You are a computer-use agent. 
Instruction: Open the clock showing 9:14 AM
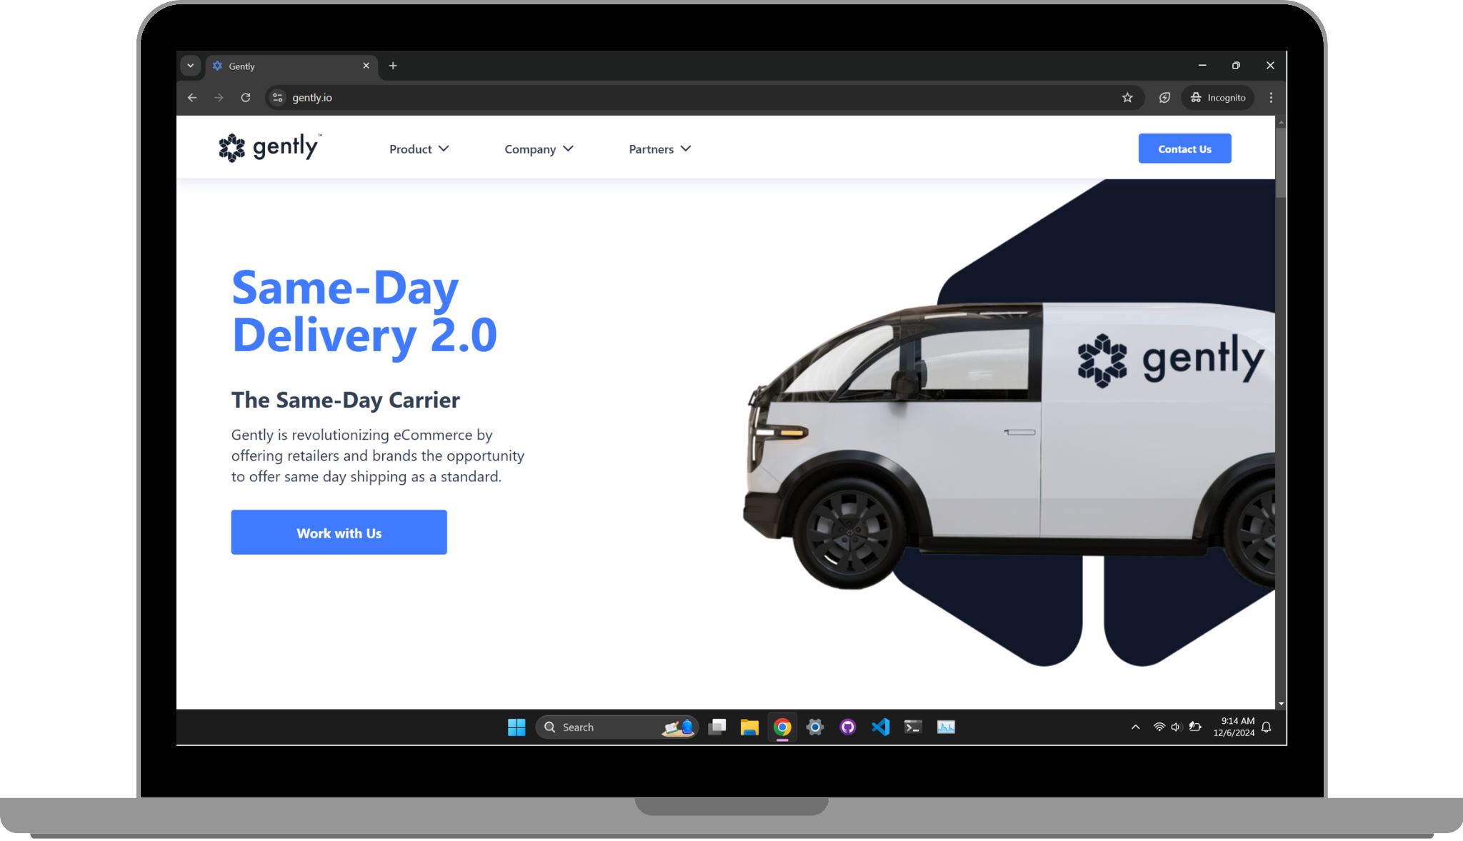tap(1234, 727)
